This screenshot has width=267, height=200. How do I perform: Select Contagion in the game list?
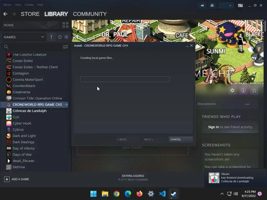[x=21, y=73]
